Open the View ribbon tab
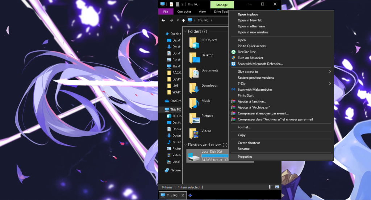 pyautogui.click(x=202, y=12)
